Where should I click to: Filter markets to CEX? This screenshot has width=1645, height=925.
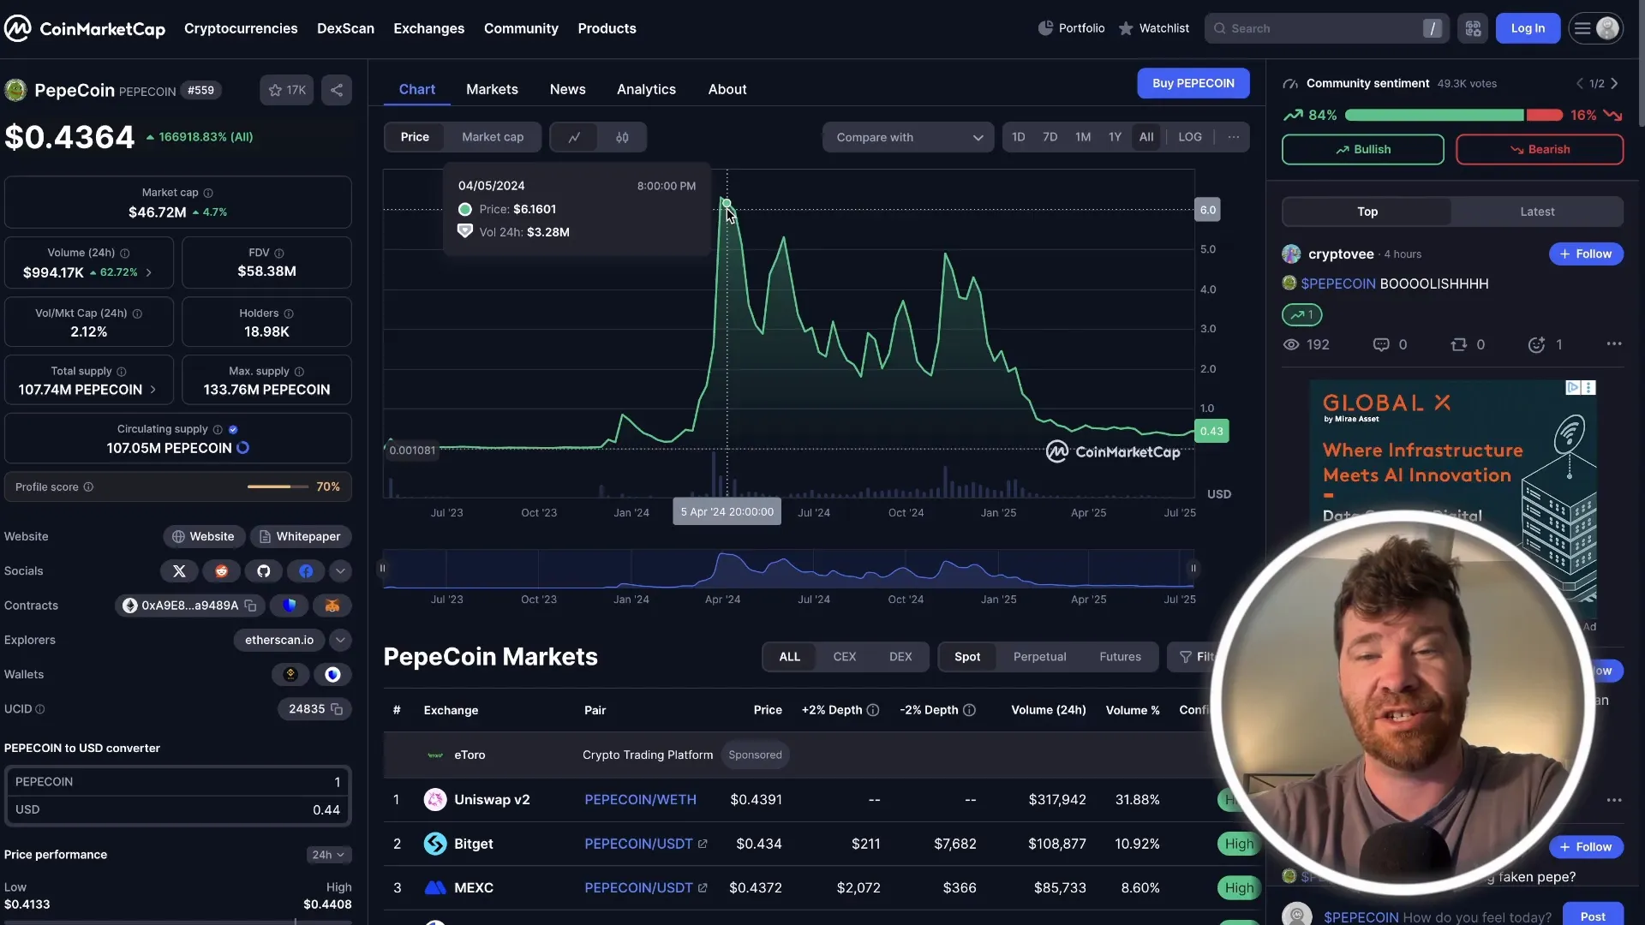[844, 657]
